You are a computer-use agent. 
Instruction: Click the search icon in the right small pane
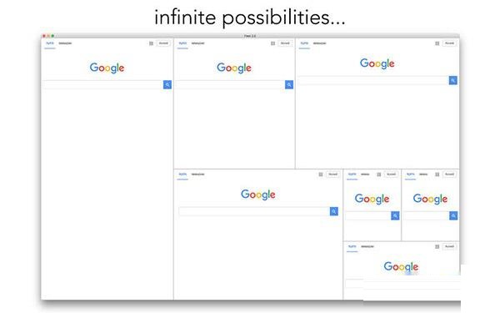coord(453,216)
